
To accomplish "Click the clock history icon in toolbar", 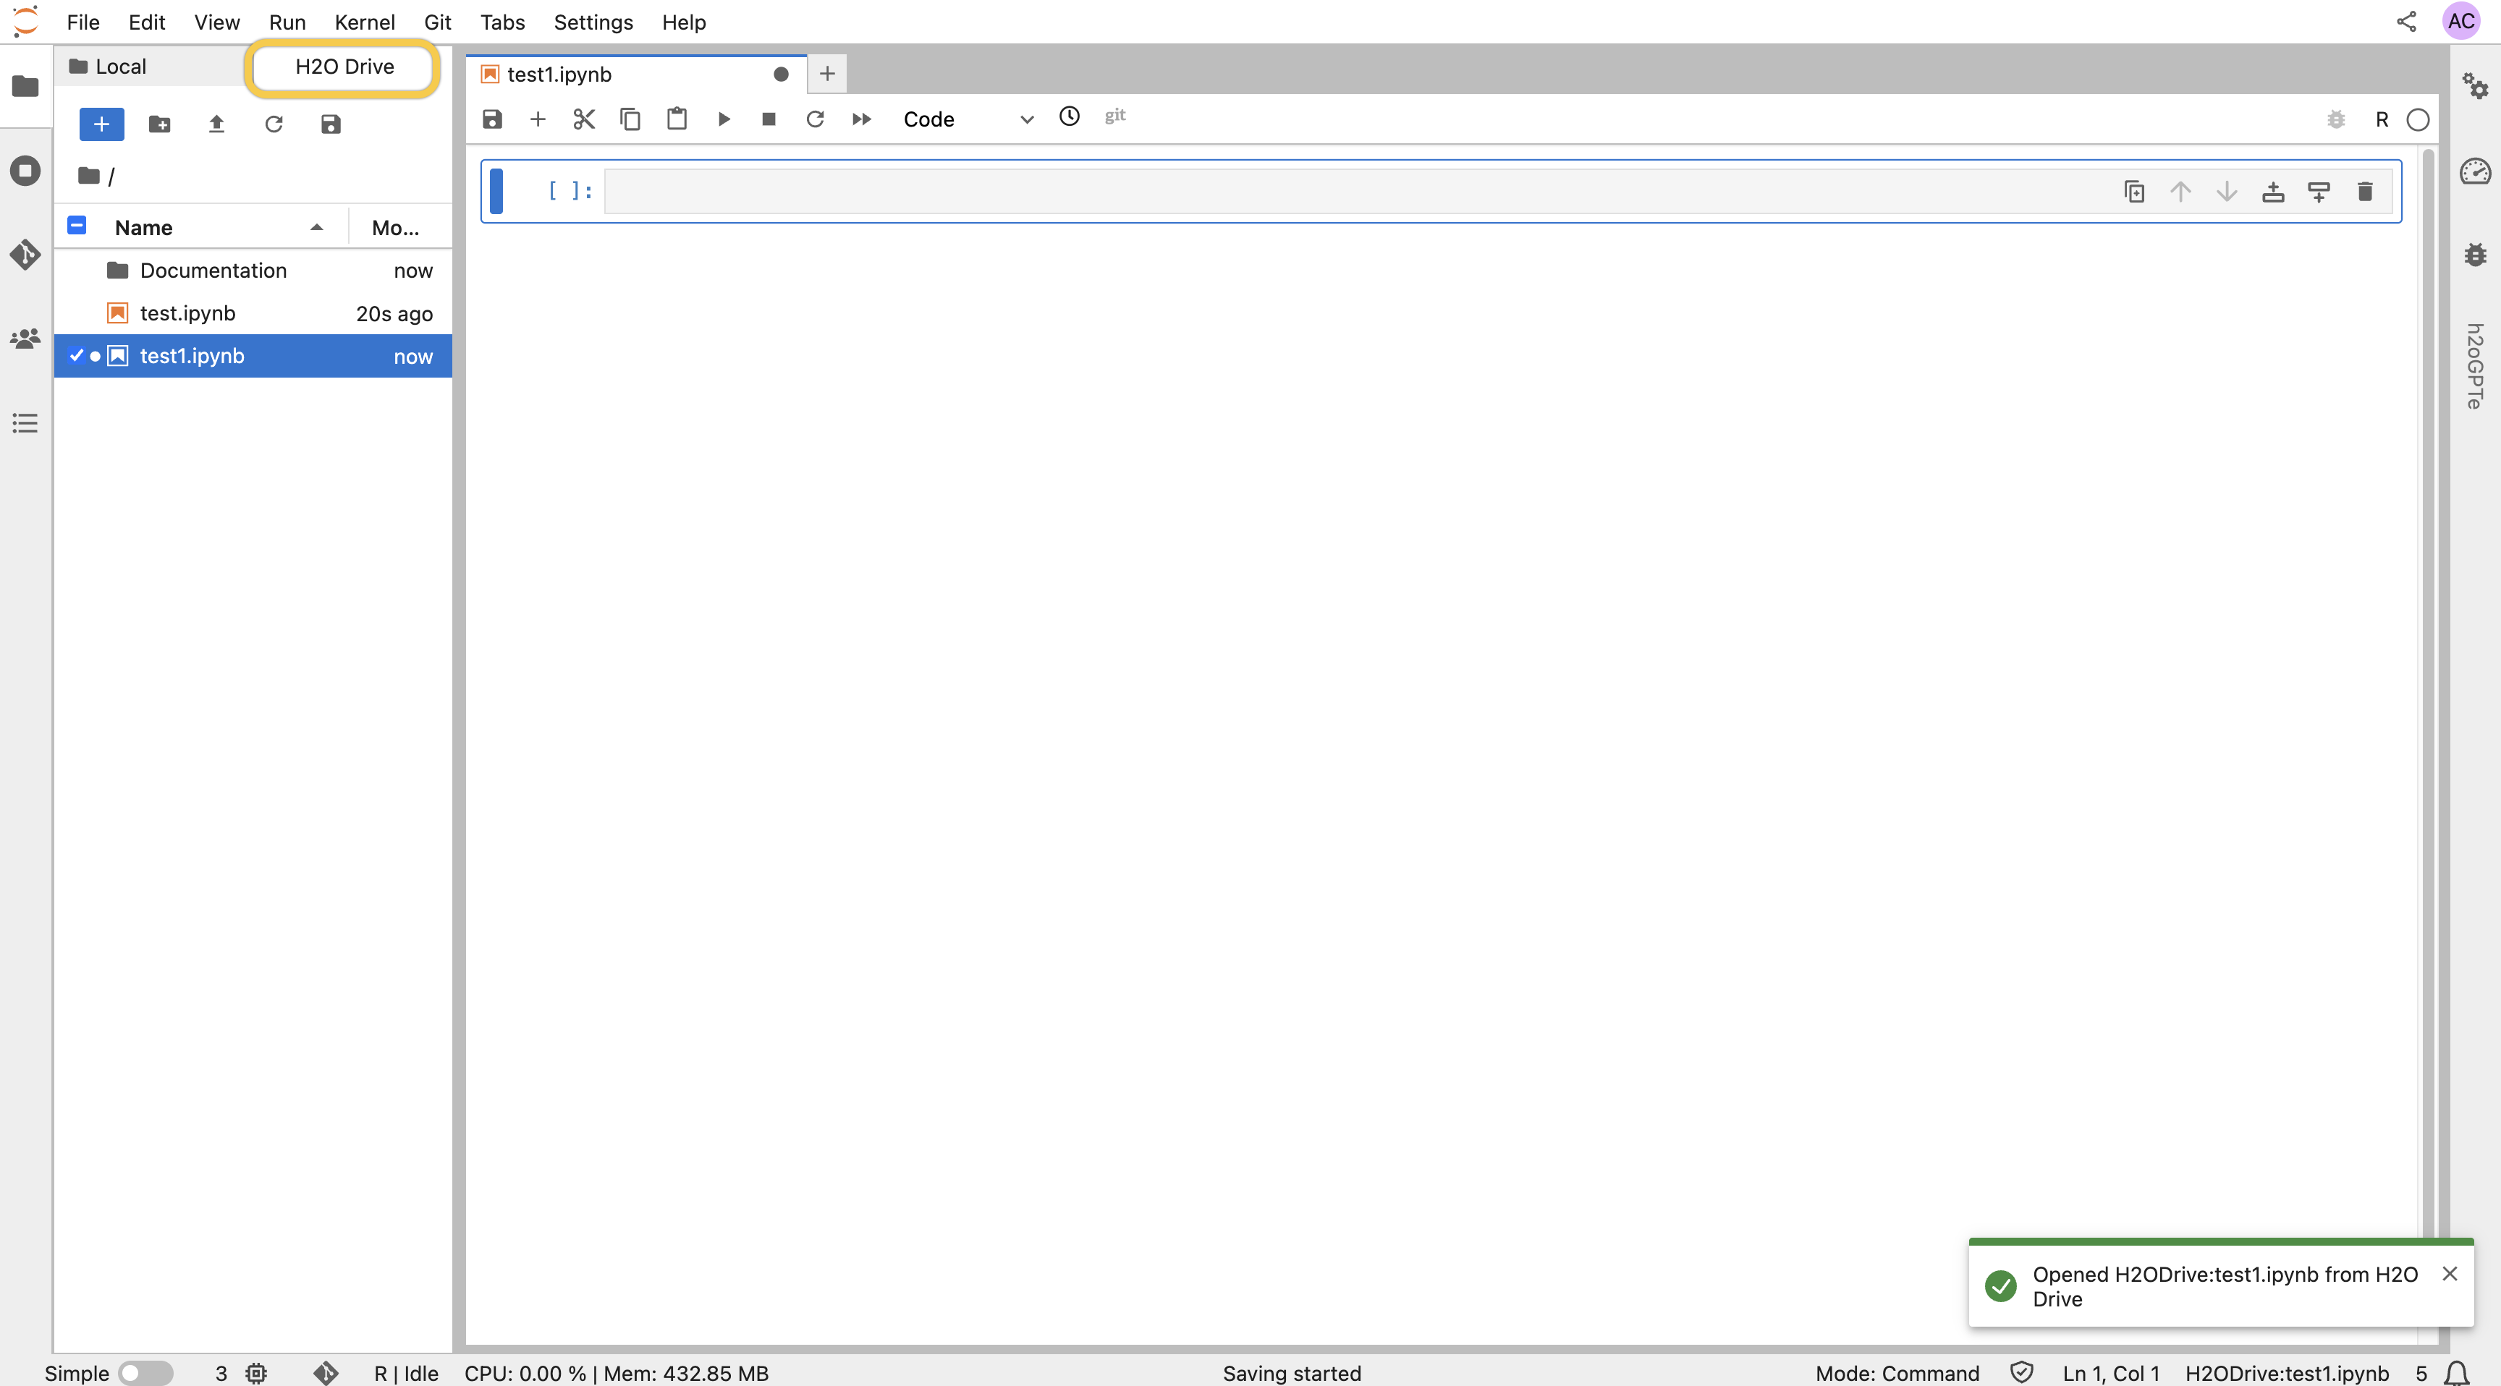I will [x=1069, y=116].
